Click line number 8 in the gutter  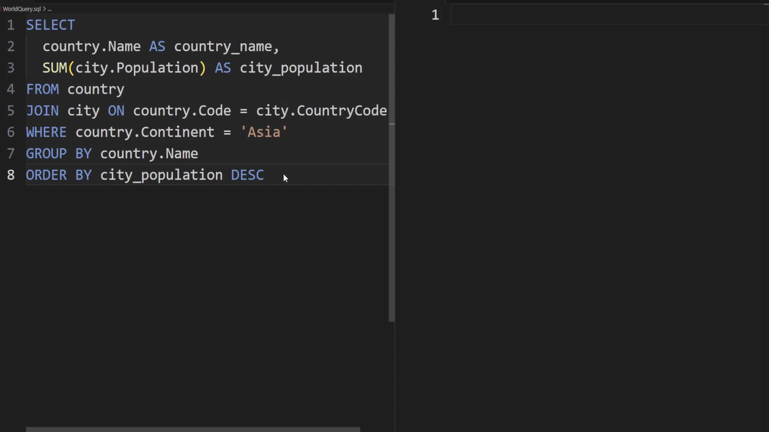click(x=11, y=175)
